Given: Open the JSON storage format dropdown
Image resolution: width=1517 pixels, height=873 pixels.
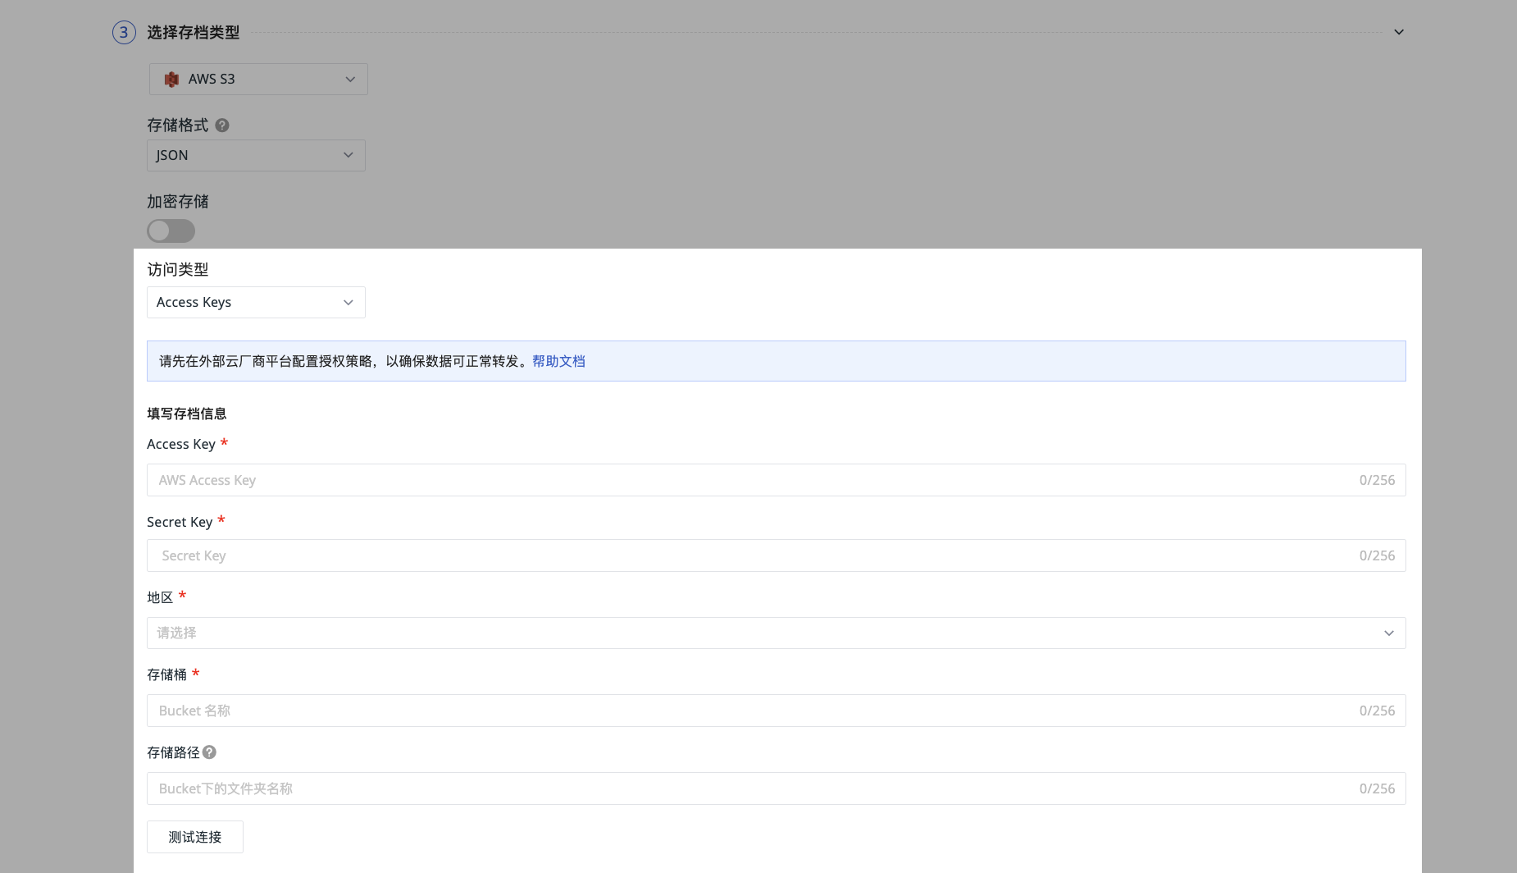Looking at the screenshot, I should tap(255, 155).
